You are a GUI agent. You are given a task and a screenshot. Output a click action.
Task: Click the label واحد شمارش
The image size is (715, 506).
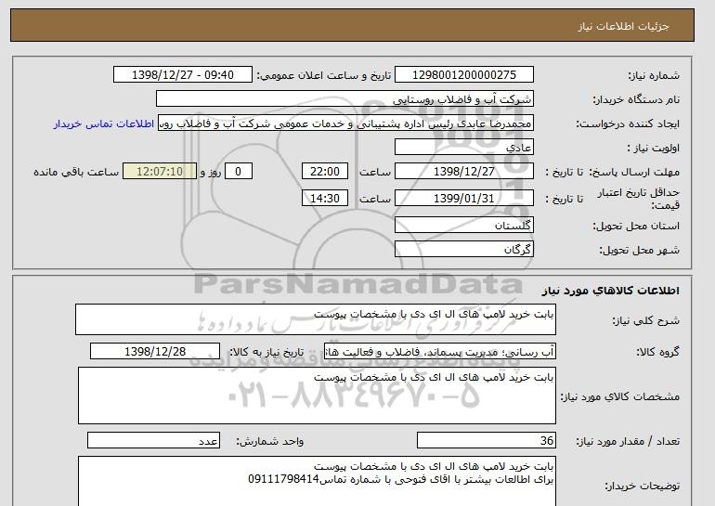click(x=269, y=441)
